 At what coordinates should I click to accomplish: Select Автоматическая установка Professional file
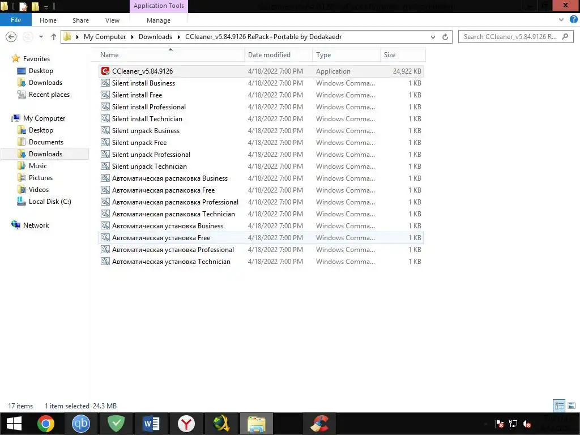pos(261,250)
